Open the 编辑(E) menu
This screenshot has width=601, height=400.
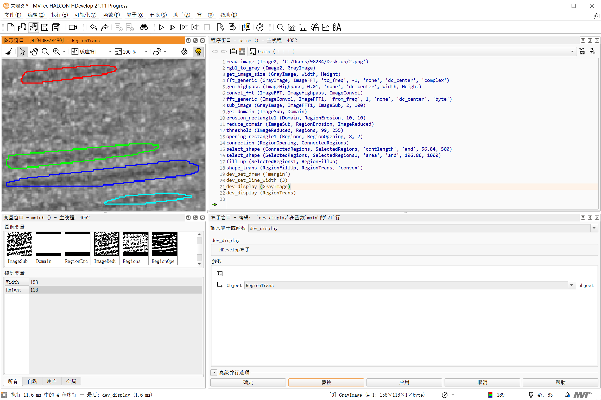(x=36, y=15)
